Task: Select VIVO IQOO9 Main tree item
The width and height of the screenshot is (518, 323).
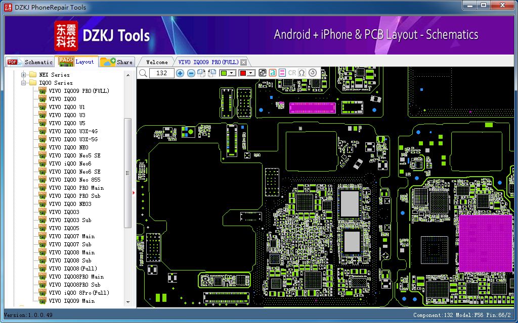Action: click(x=71, y=301)
